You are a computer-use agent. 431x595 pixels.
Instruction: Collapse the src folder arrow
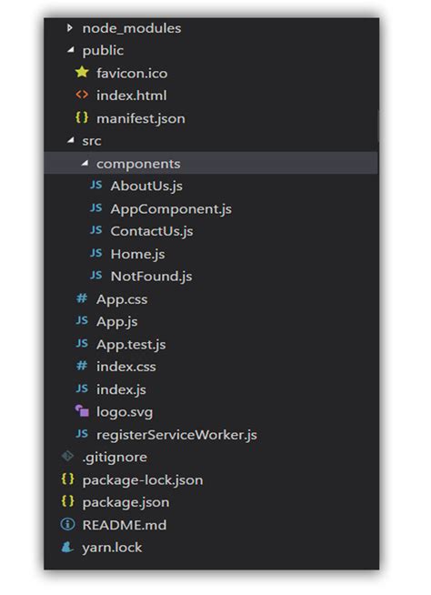click(71, 140)
